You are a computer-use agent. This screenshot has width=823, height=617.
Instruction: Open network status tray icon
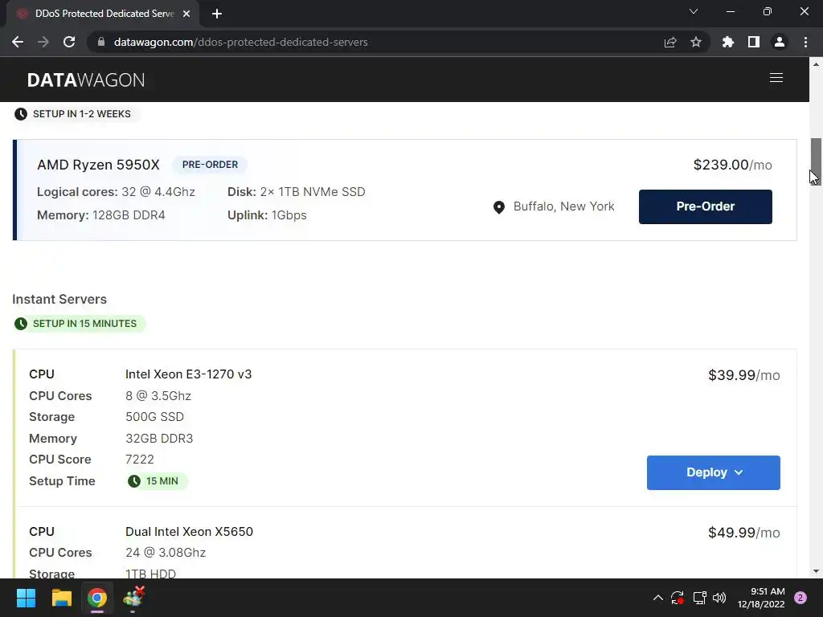699,598
